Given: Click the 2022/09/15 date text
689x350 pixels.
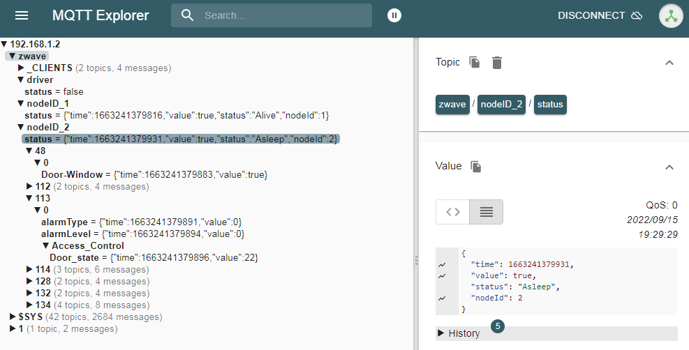Looking at the screenshot, I should (x=652, y=220).
